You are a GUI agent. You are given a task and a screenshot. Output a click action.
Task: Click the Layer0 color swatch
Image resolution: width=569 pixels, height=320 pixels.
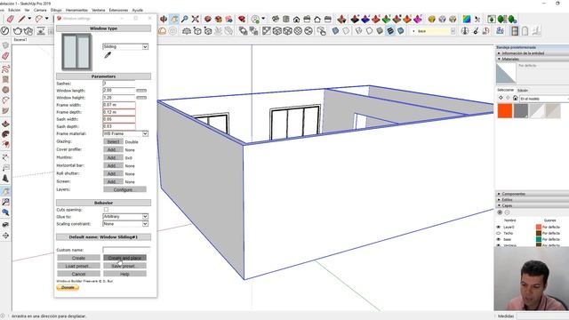click(539, 228)
